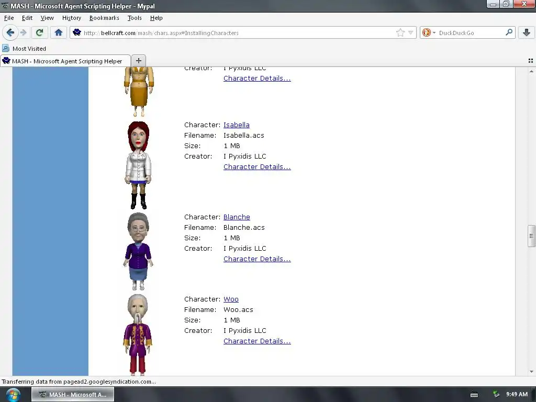This screenshot has height=402, width=536.
Task: Click the 9:49 AM clock
Action: click(517, 394)
